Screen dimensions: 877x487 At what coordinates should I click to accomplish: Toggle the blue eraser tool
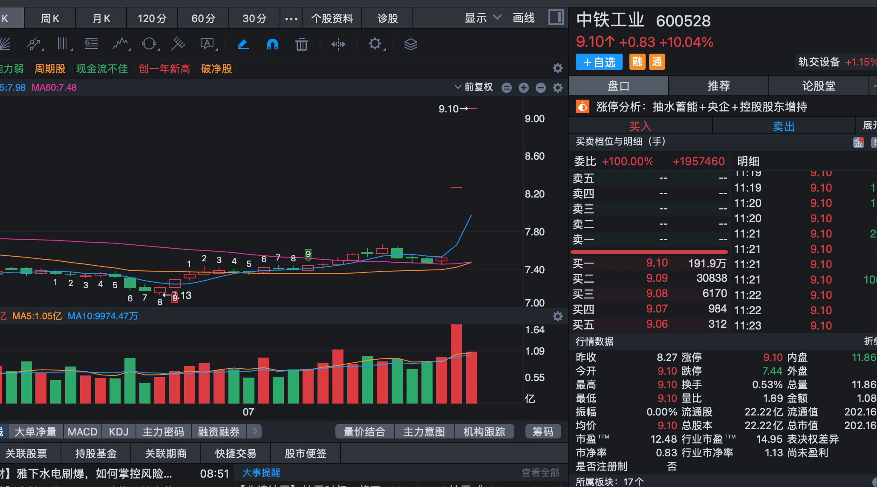[x=243, y=44]
